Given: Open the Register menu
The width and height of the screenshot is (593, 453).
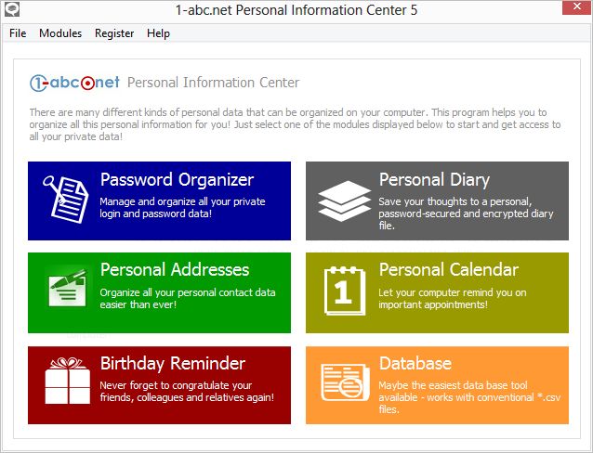Looking at the screenshot, I should pyautogui.click(x=114, y=33).
